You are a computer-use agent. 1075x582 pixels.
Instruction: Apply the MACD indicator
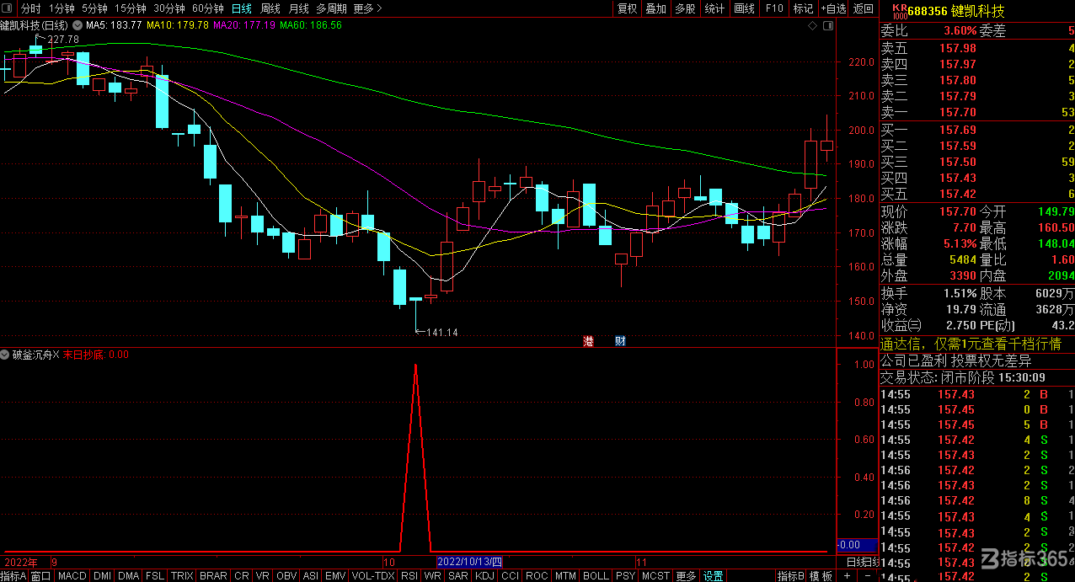[x=72, y=576]
